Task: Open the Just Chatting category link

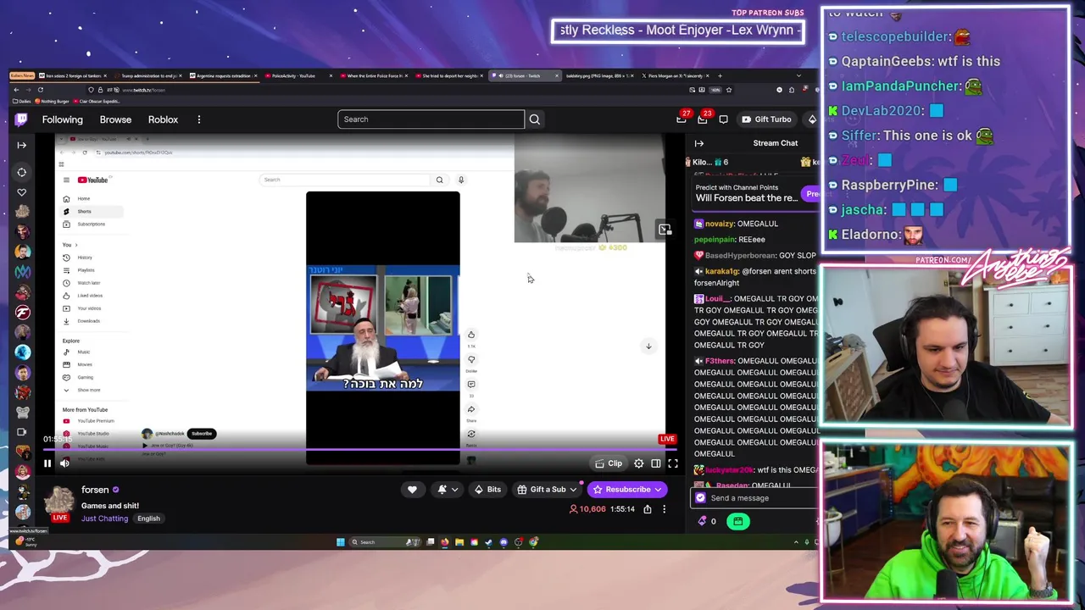Action: (104, 518)
